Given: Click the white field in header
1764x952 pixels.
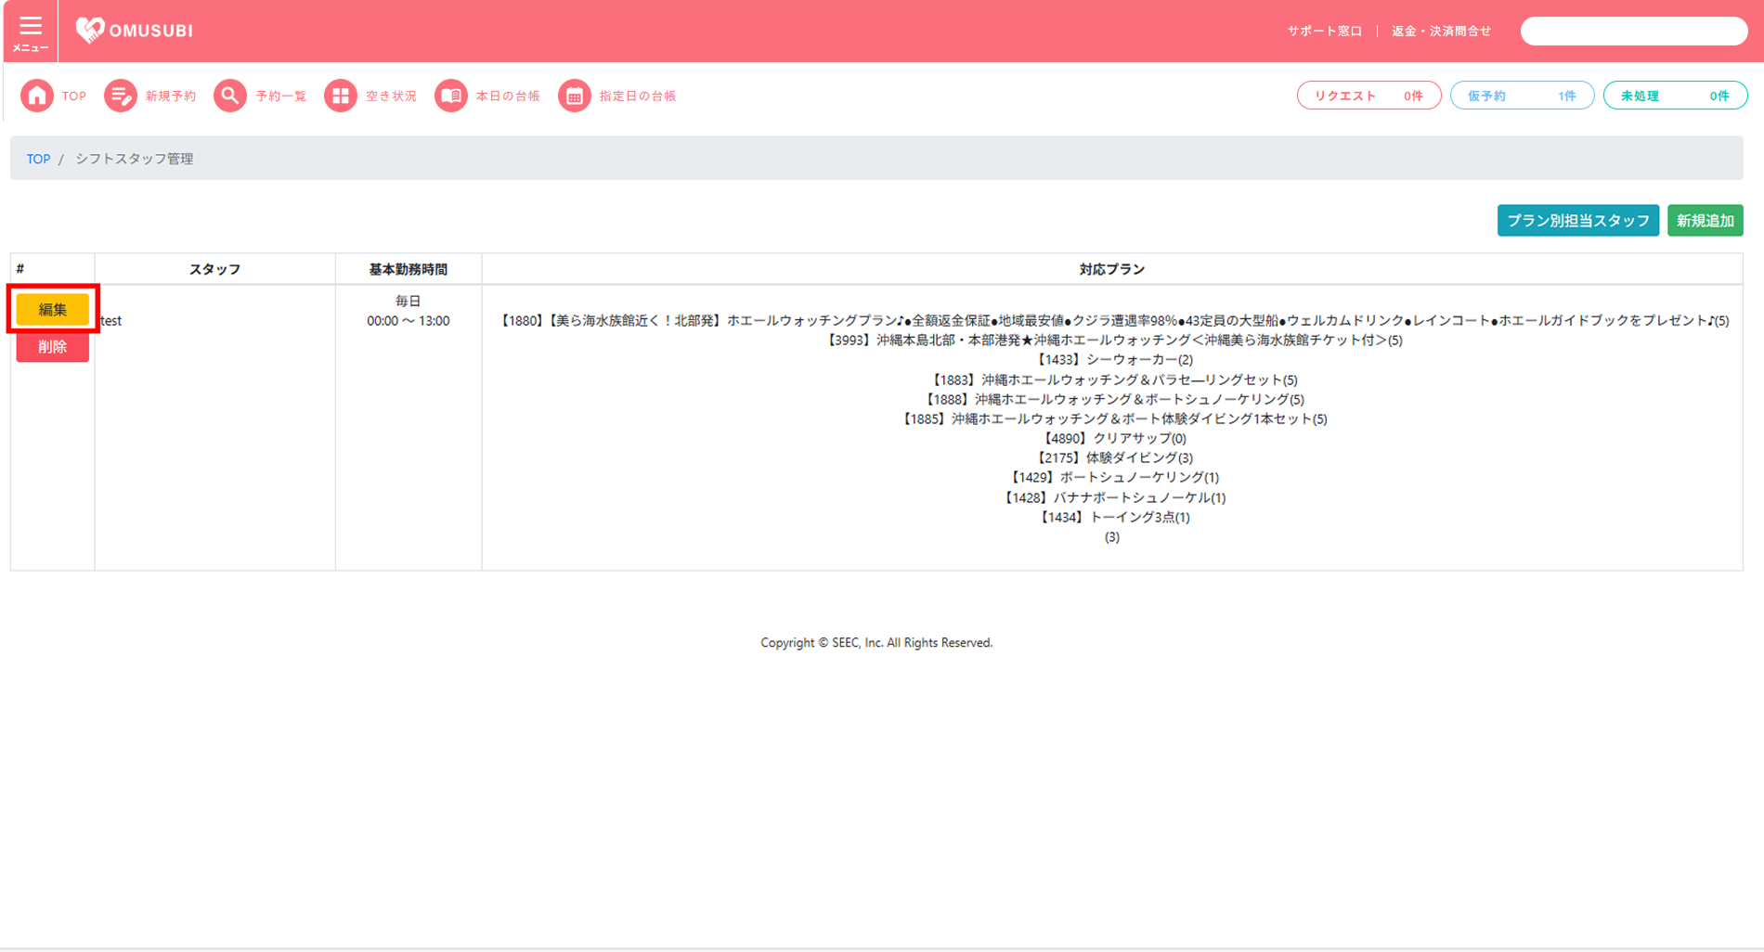Looking at the screenshot, I should [1634, 31].
